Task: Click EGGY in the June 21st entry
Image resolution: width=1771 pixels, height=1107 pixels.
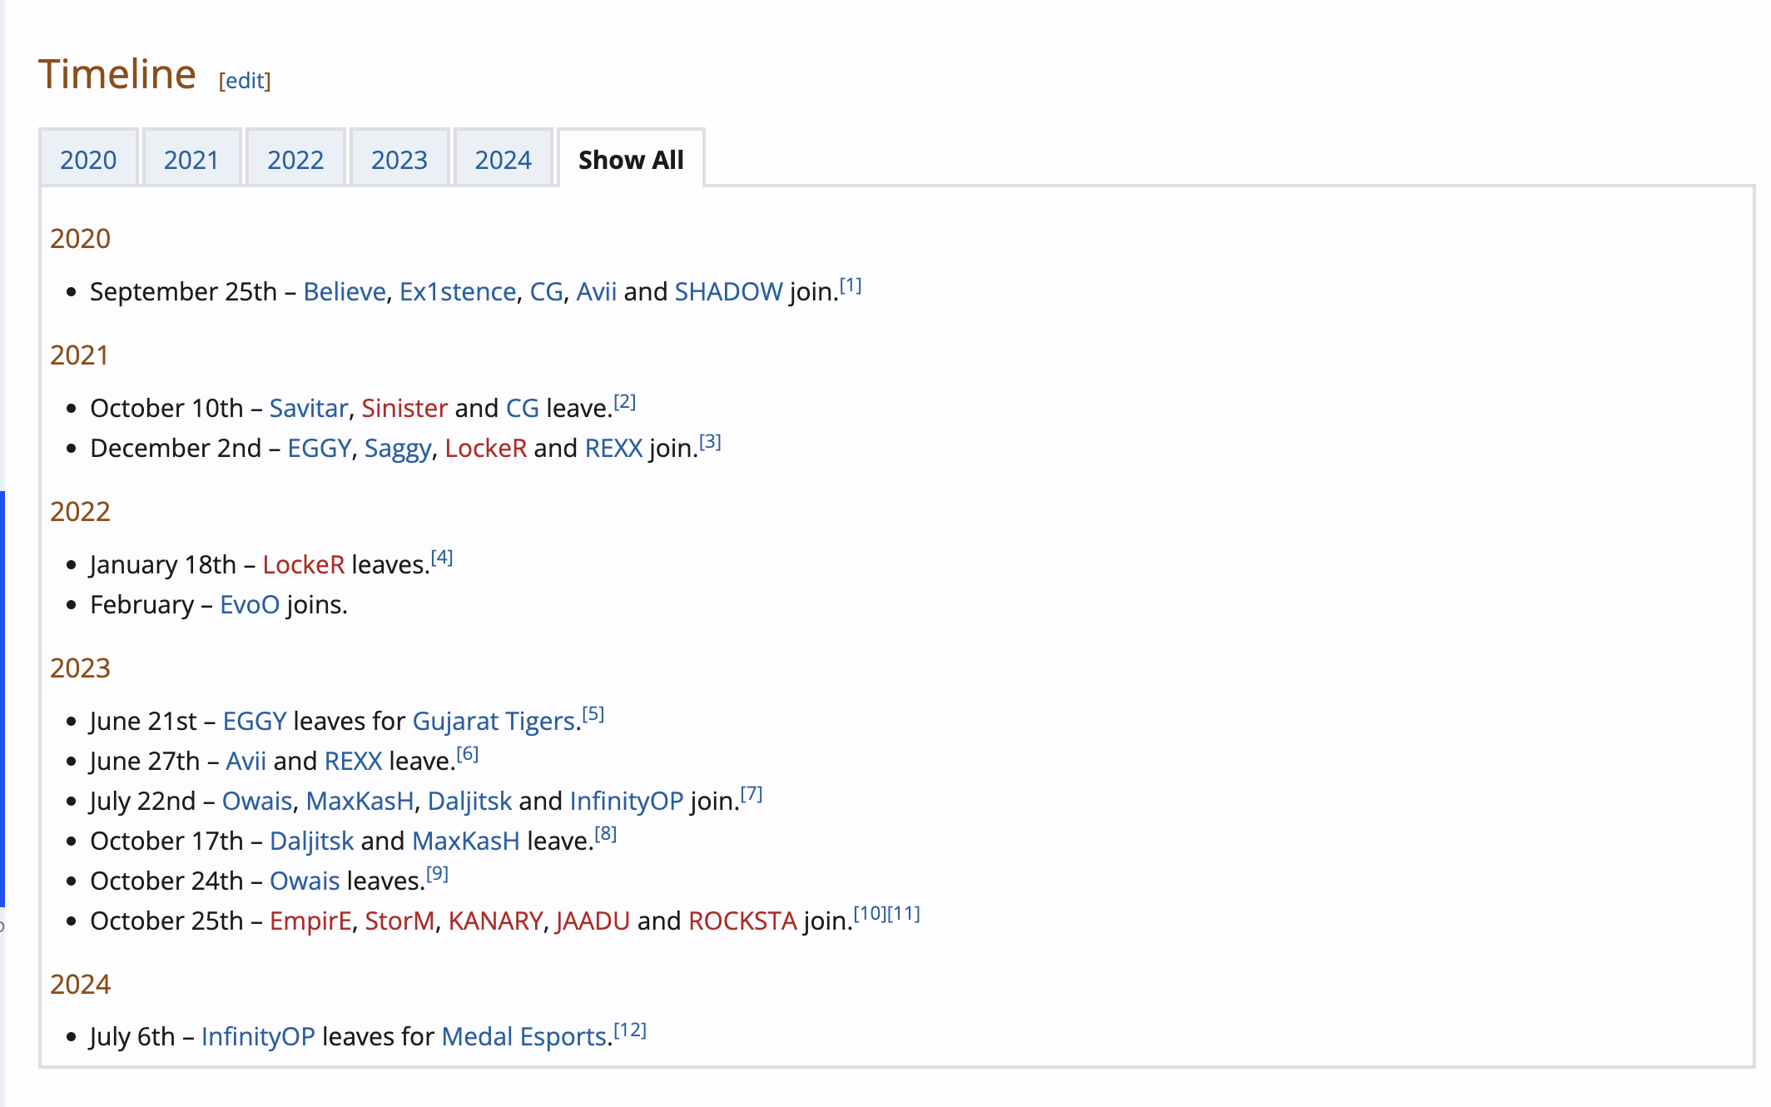Action: pyautogui.click(x=255, y=721)
